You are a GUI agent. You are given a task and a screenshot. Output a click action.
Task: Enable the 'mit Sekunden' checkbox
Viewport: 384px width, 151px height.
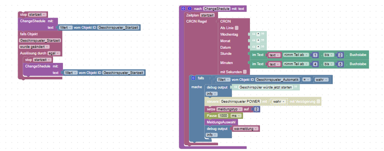click(245, 72)
